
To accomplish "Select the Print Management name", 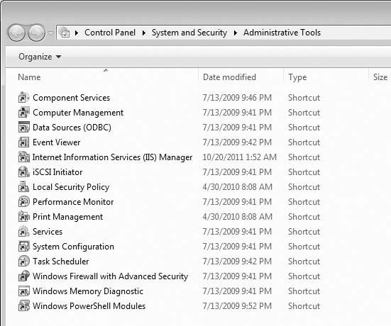I will click(x=68, y=217).
